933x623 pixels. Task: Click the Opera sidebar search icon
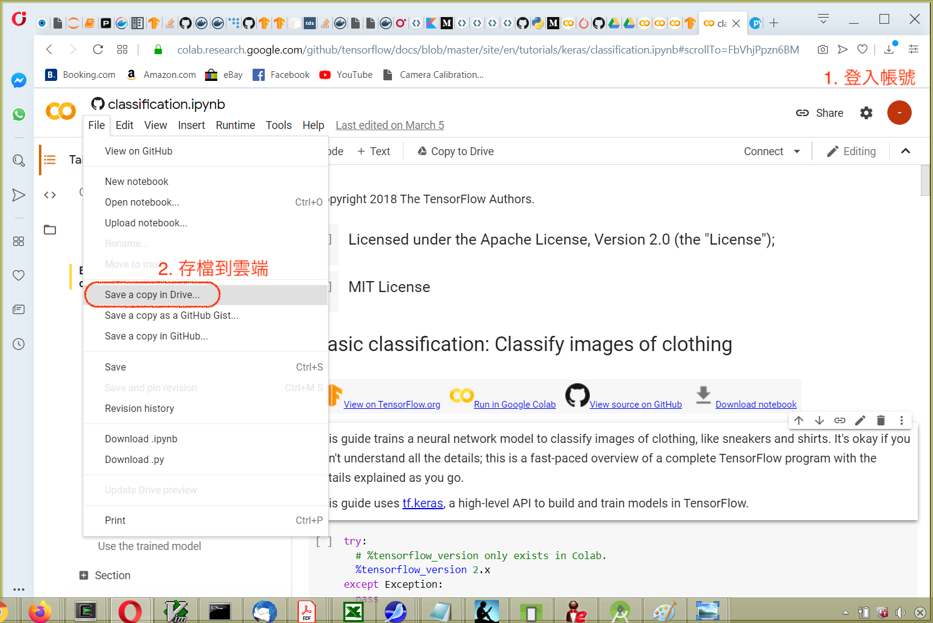pyautogui.click(x=19, y=161)
